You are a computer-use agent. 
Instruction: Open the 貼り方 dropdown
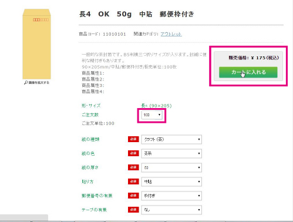(171, 181)
